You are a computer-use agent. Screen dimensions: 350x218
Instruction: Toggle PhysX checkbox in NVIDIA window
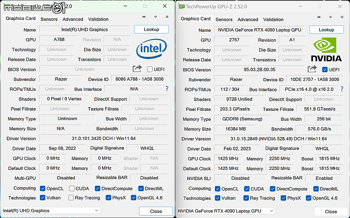pyautogui.click(x=283, y=198)
